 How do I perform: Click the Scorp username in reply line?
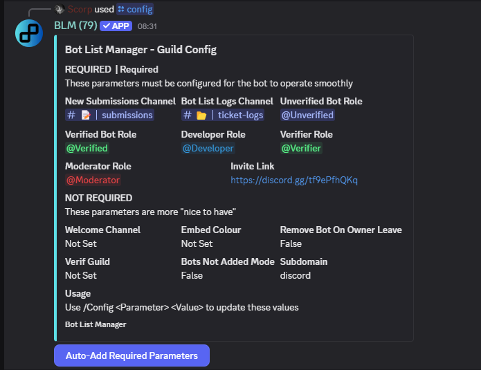[x=80, y=9]
